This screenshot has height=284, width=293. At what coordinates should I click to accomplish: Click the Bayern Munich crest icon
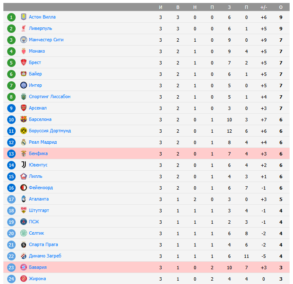tap(24, 267)
